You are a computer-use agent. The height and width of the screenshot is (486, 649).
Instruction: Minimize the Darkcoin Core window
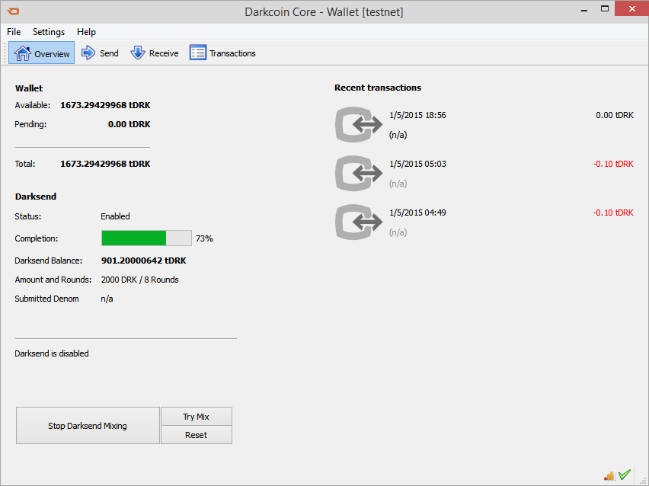pyautogui.click(x=584, y=9)
